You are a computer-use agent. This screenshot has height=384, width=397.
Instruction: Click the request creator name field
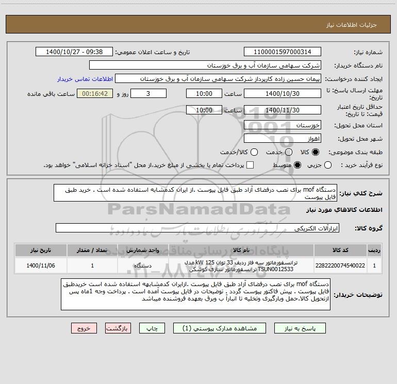point(218,79)
